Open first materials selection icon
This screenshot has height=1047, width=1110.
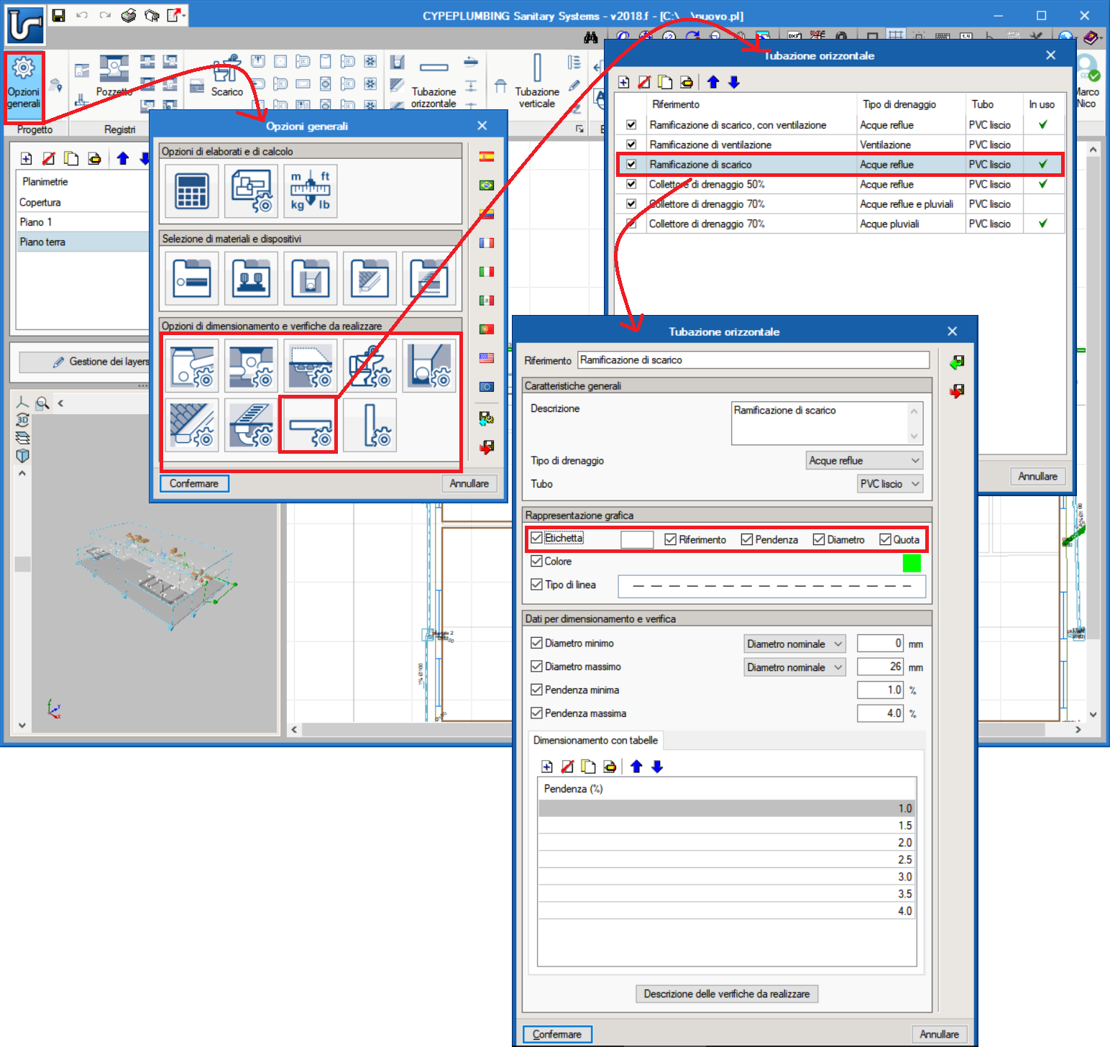[x=192, y=278]
